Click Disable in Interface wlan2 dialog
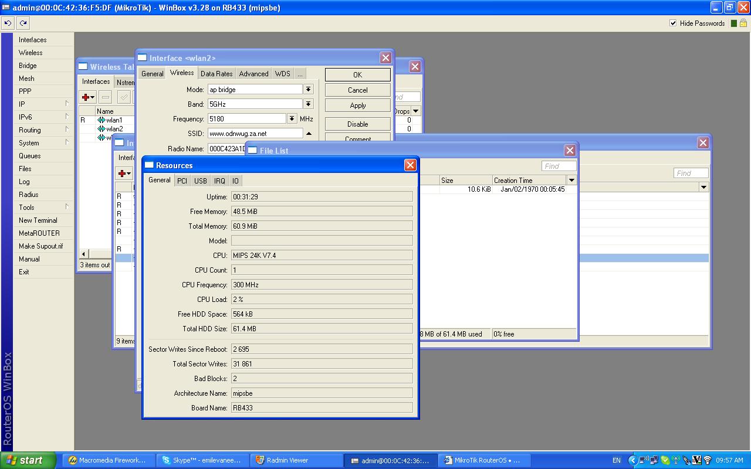The width and height of the screenshot is (751, 469). pyautogui.click(x=358, y=124)
